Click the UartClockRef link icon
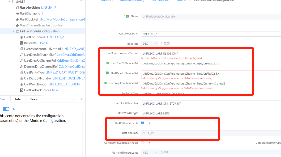Screen dimensions: 281x157 [x=18, y=19]
